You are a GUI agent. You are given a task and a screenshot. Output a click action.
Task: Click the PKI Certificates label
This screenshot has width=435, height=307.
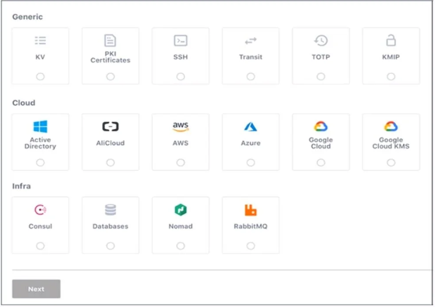111,57
